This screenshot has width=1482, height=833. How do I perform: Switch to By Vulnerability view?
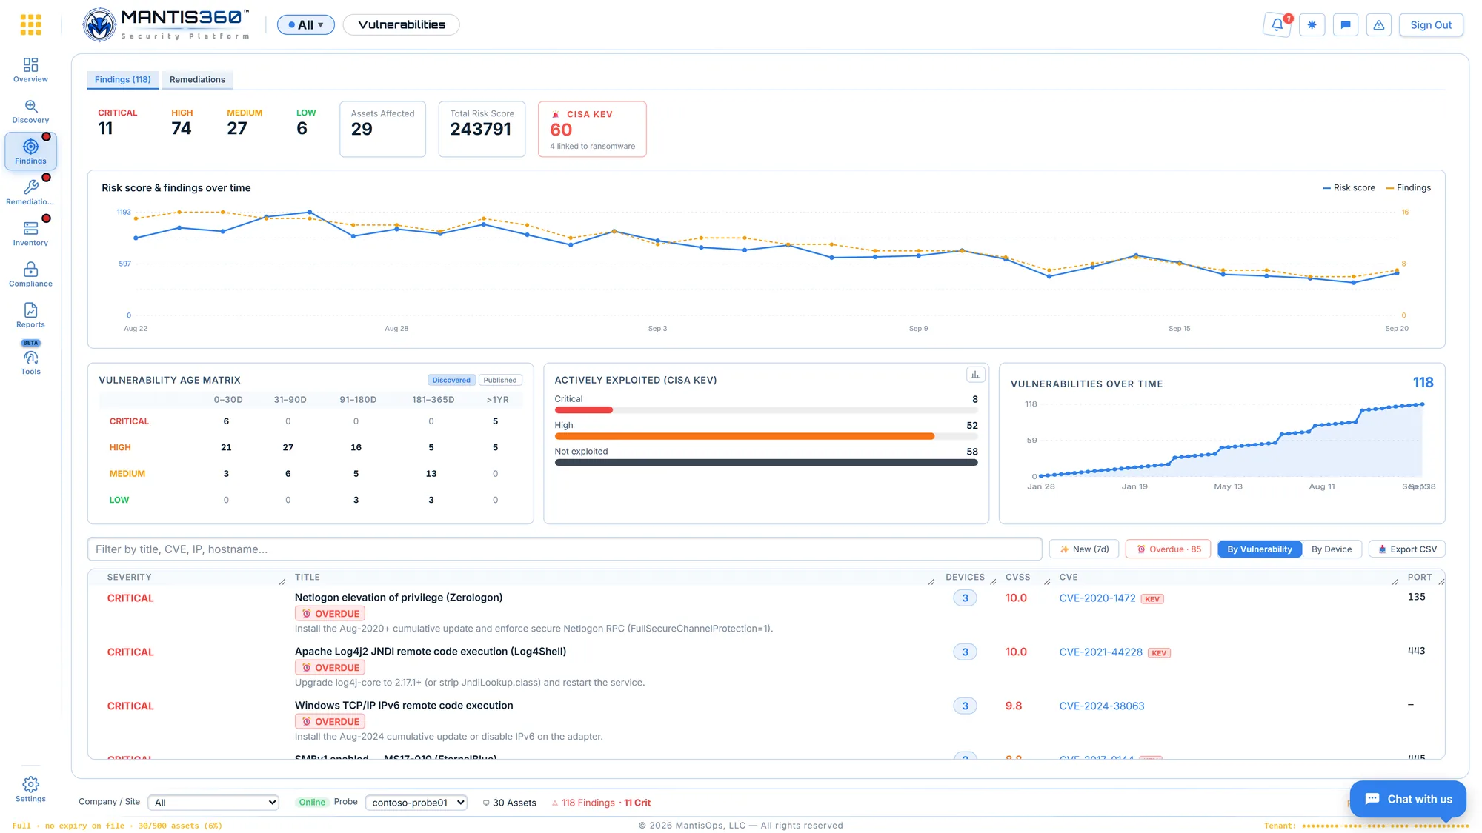click(x=1259, y=549)
